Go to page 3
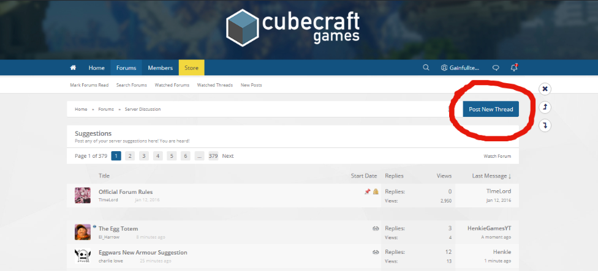The width and height of the screenshot is (598, 271). coord(144,155)
